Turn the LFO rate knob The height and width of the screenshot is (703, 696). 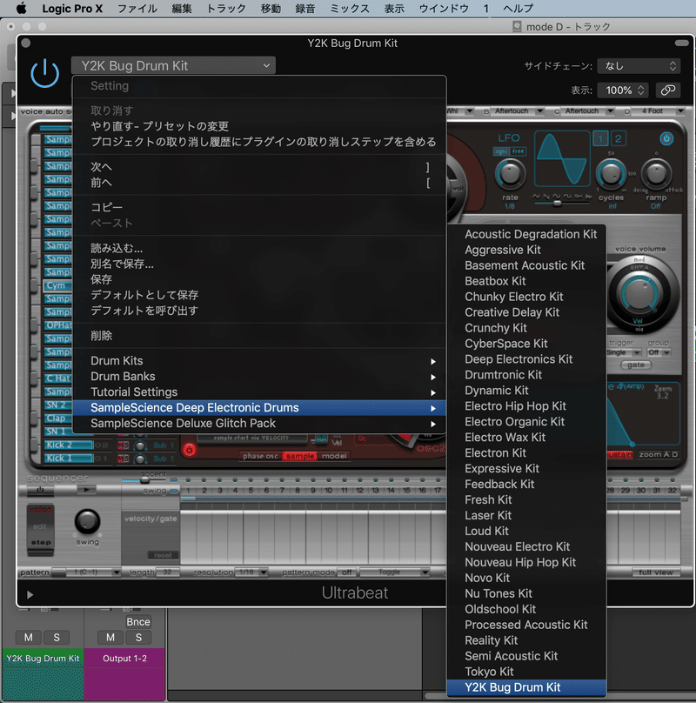[510, 174]
